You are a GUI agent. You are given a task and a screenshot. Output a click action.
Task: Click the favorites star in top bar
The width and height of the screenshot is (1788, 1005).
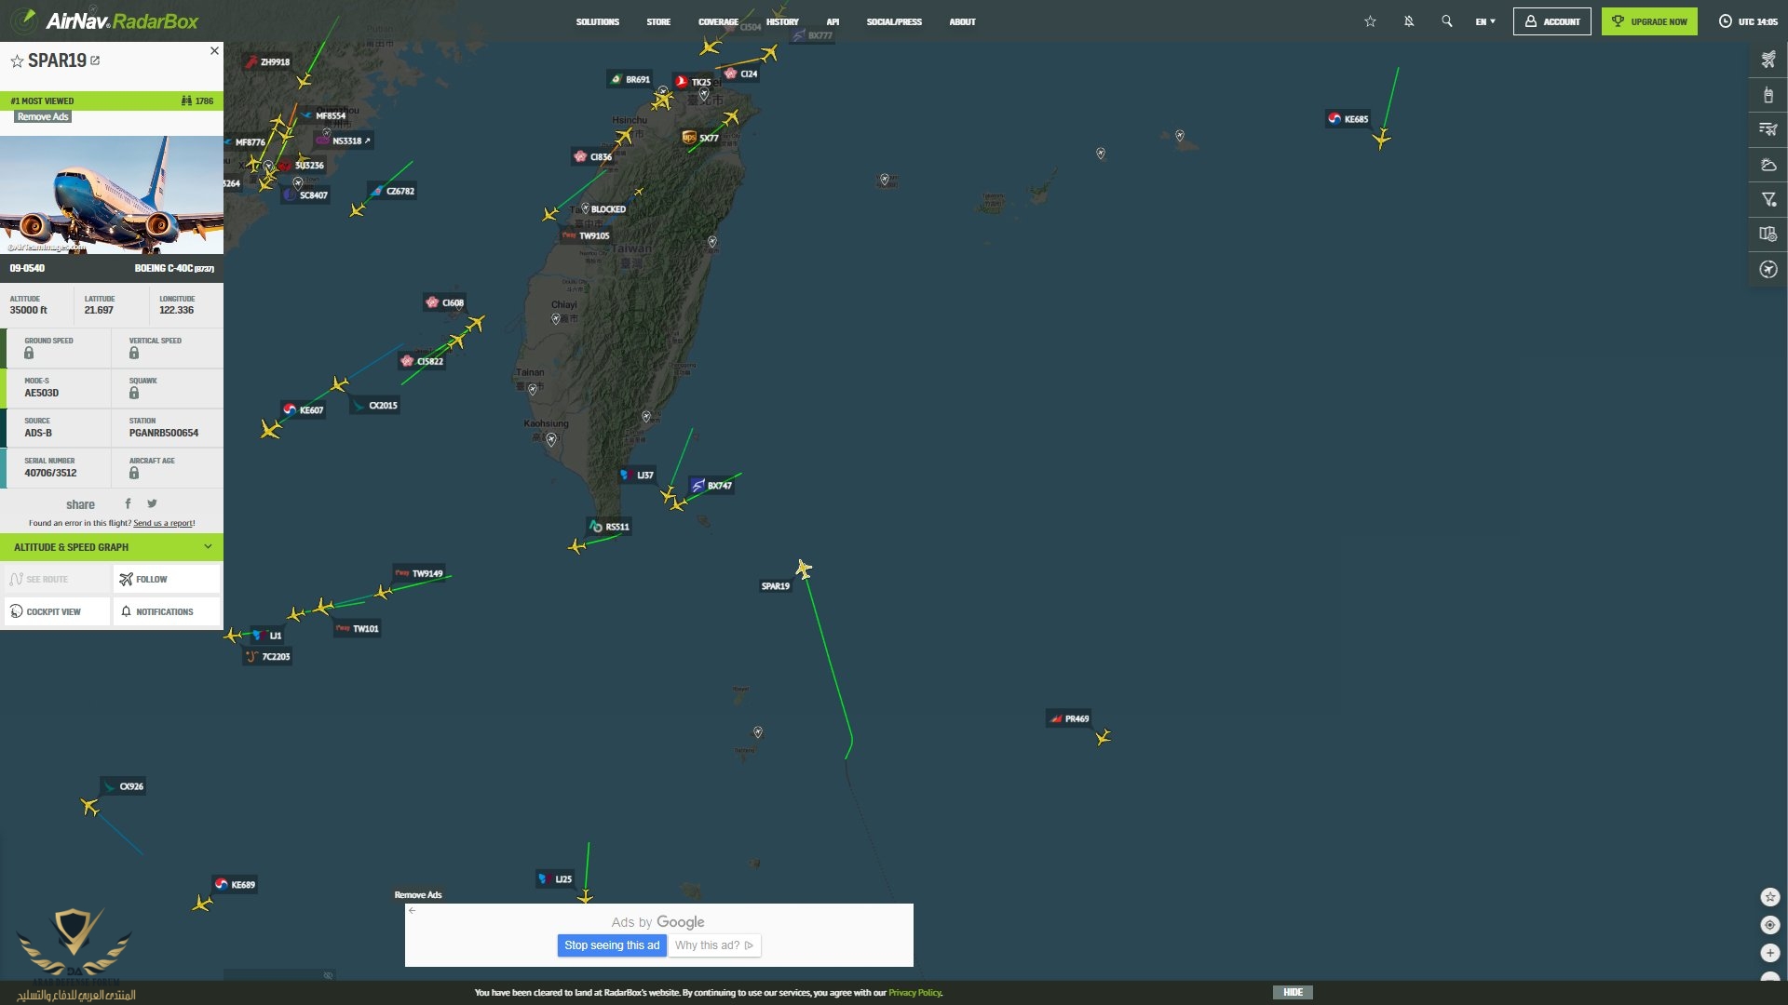tap(1370, 21)
